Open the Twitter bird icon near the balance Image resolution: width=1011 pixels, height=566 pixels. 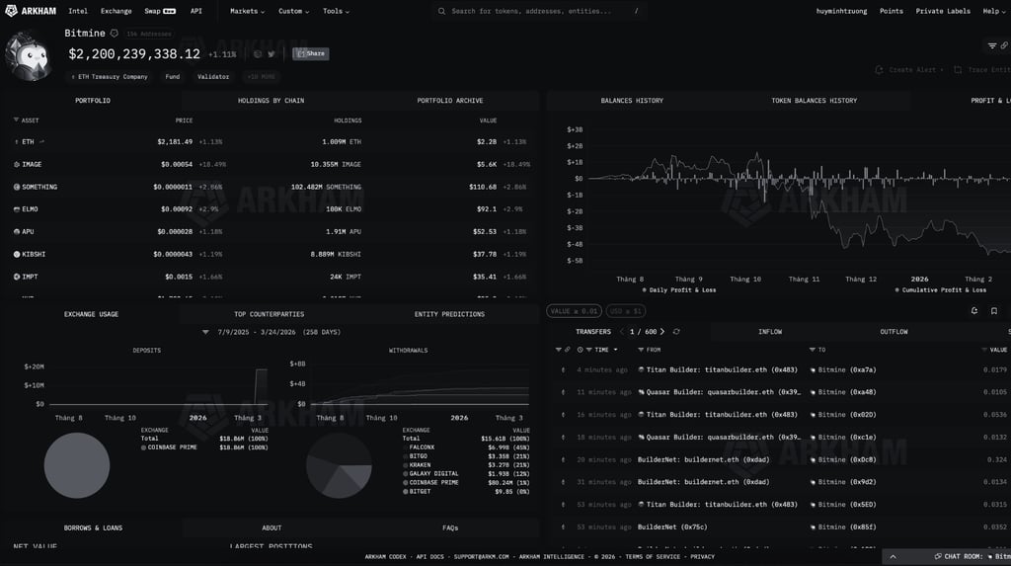pos(272,54)
